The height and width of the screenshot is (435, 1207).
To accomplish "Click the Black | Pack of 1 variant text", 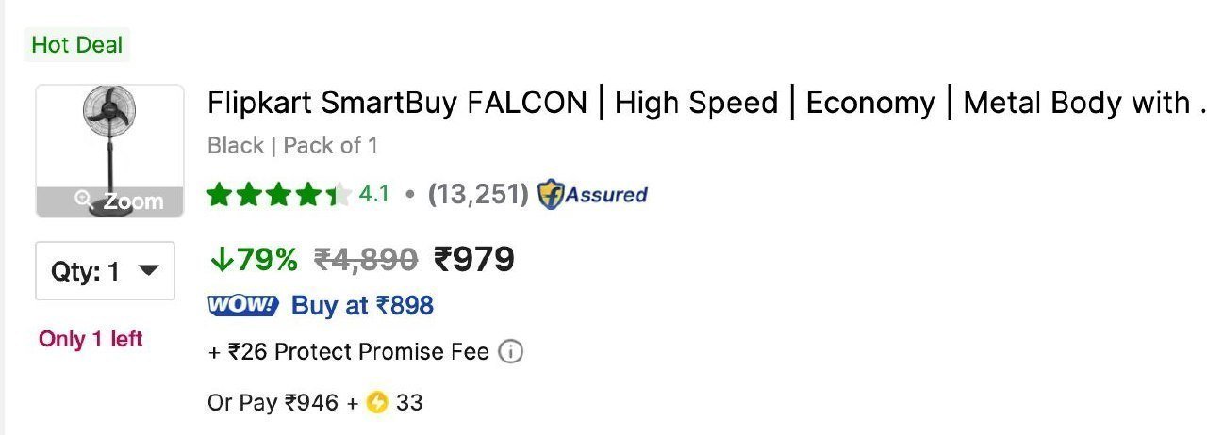I will (x=292, y=145).
